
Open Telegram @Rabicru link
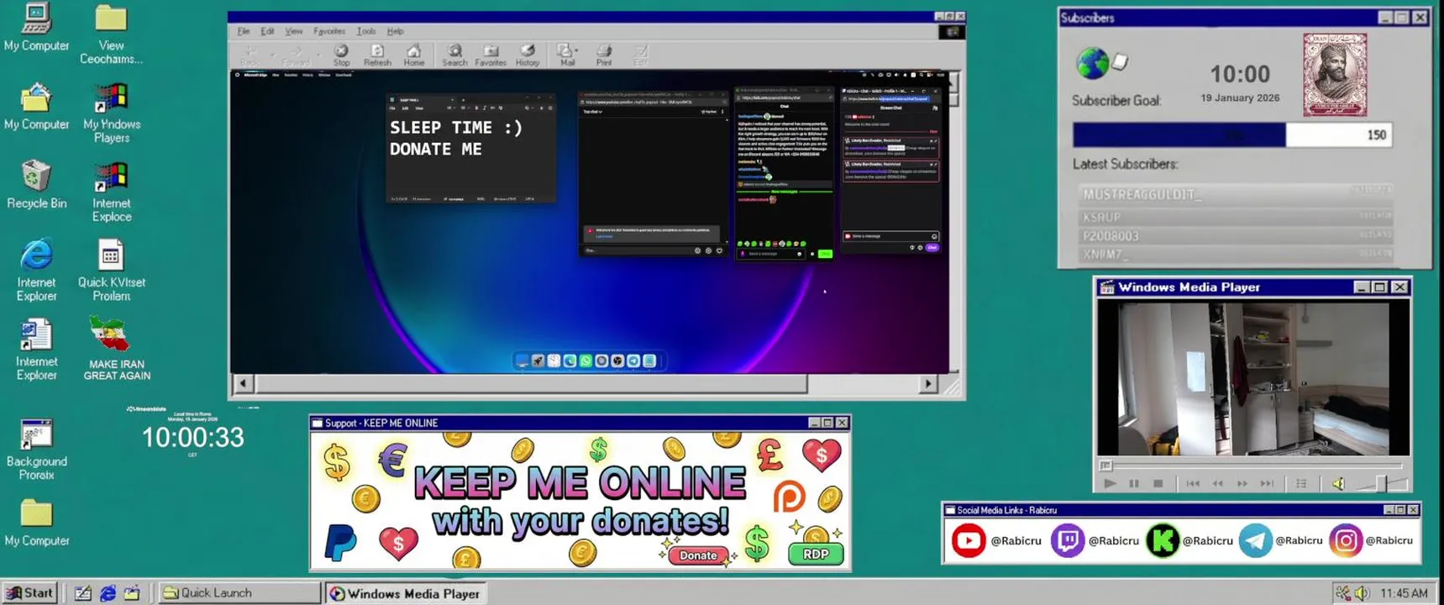click(x=1281, y=540)
